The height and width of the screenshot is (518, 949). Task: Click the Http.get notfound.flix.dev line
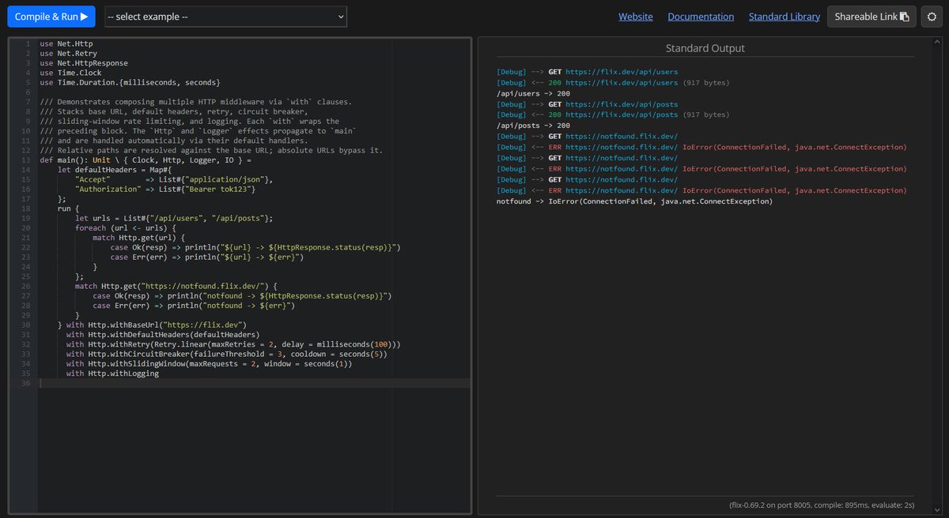pyautogui.click(x=176, y=287)
